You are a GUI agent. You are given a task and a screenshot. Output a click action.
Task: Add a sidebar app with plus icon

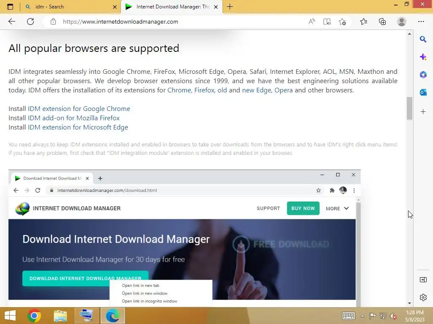[423, 111]
